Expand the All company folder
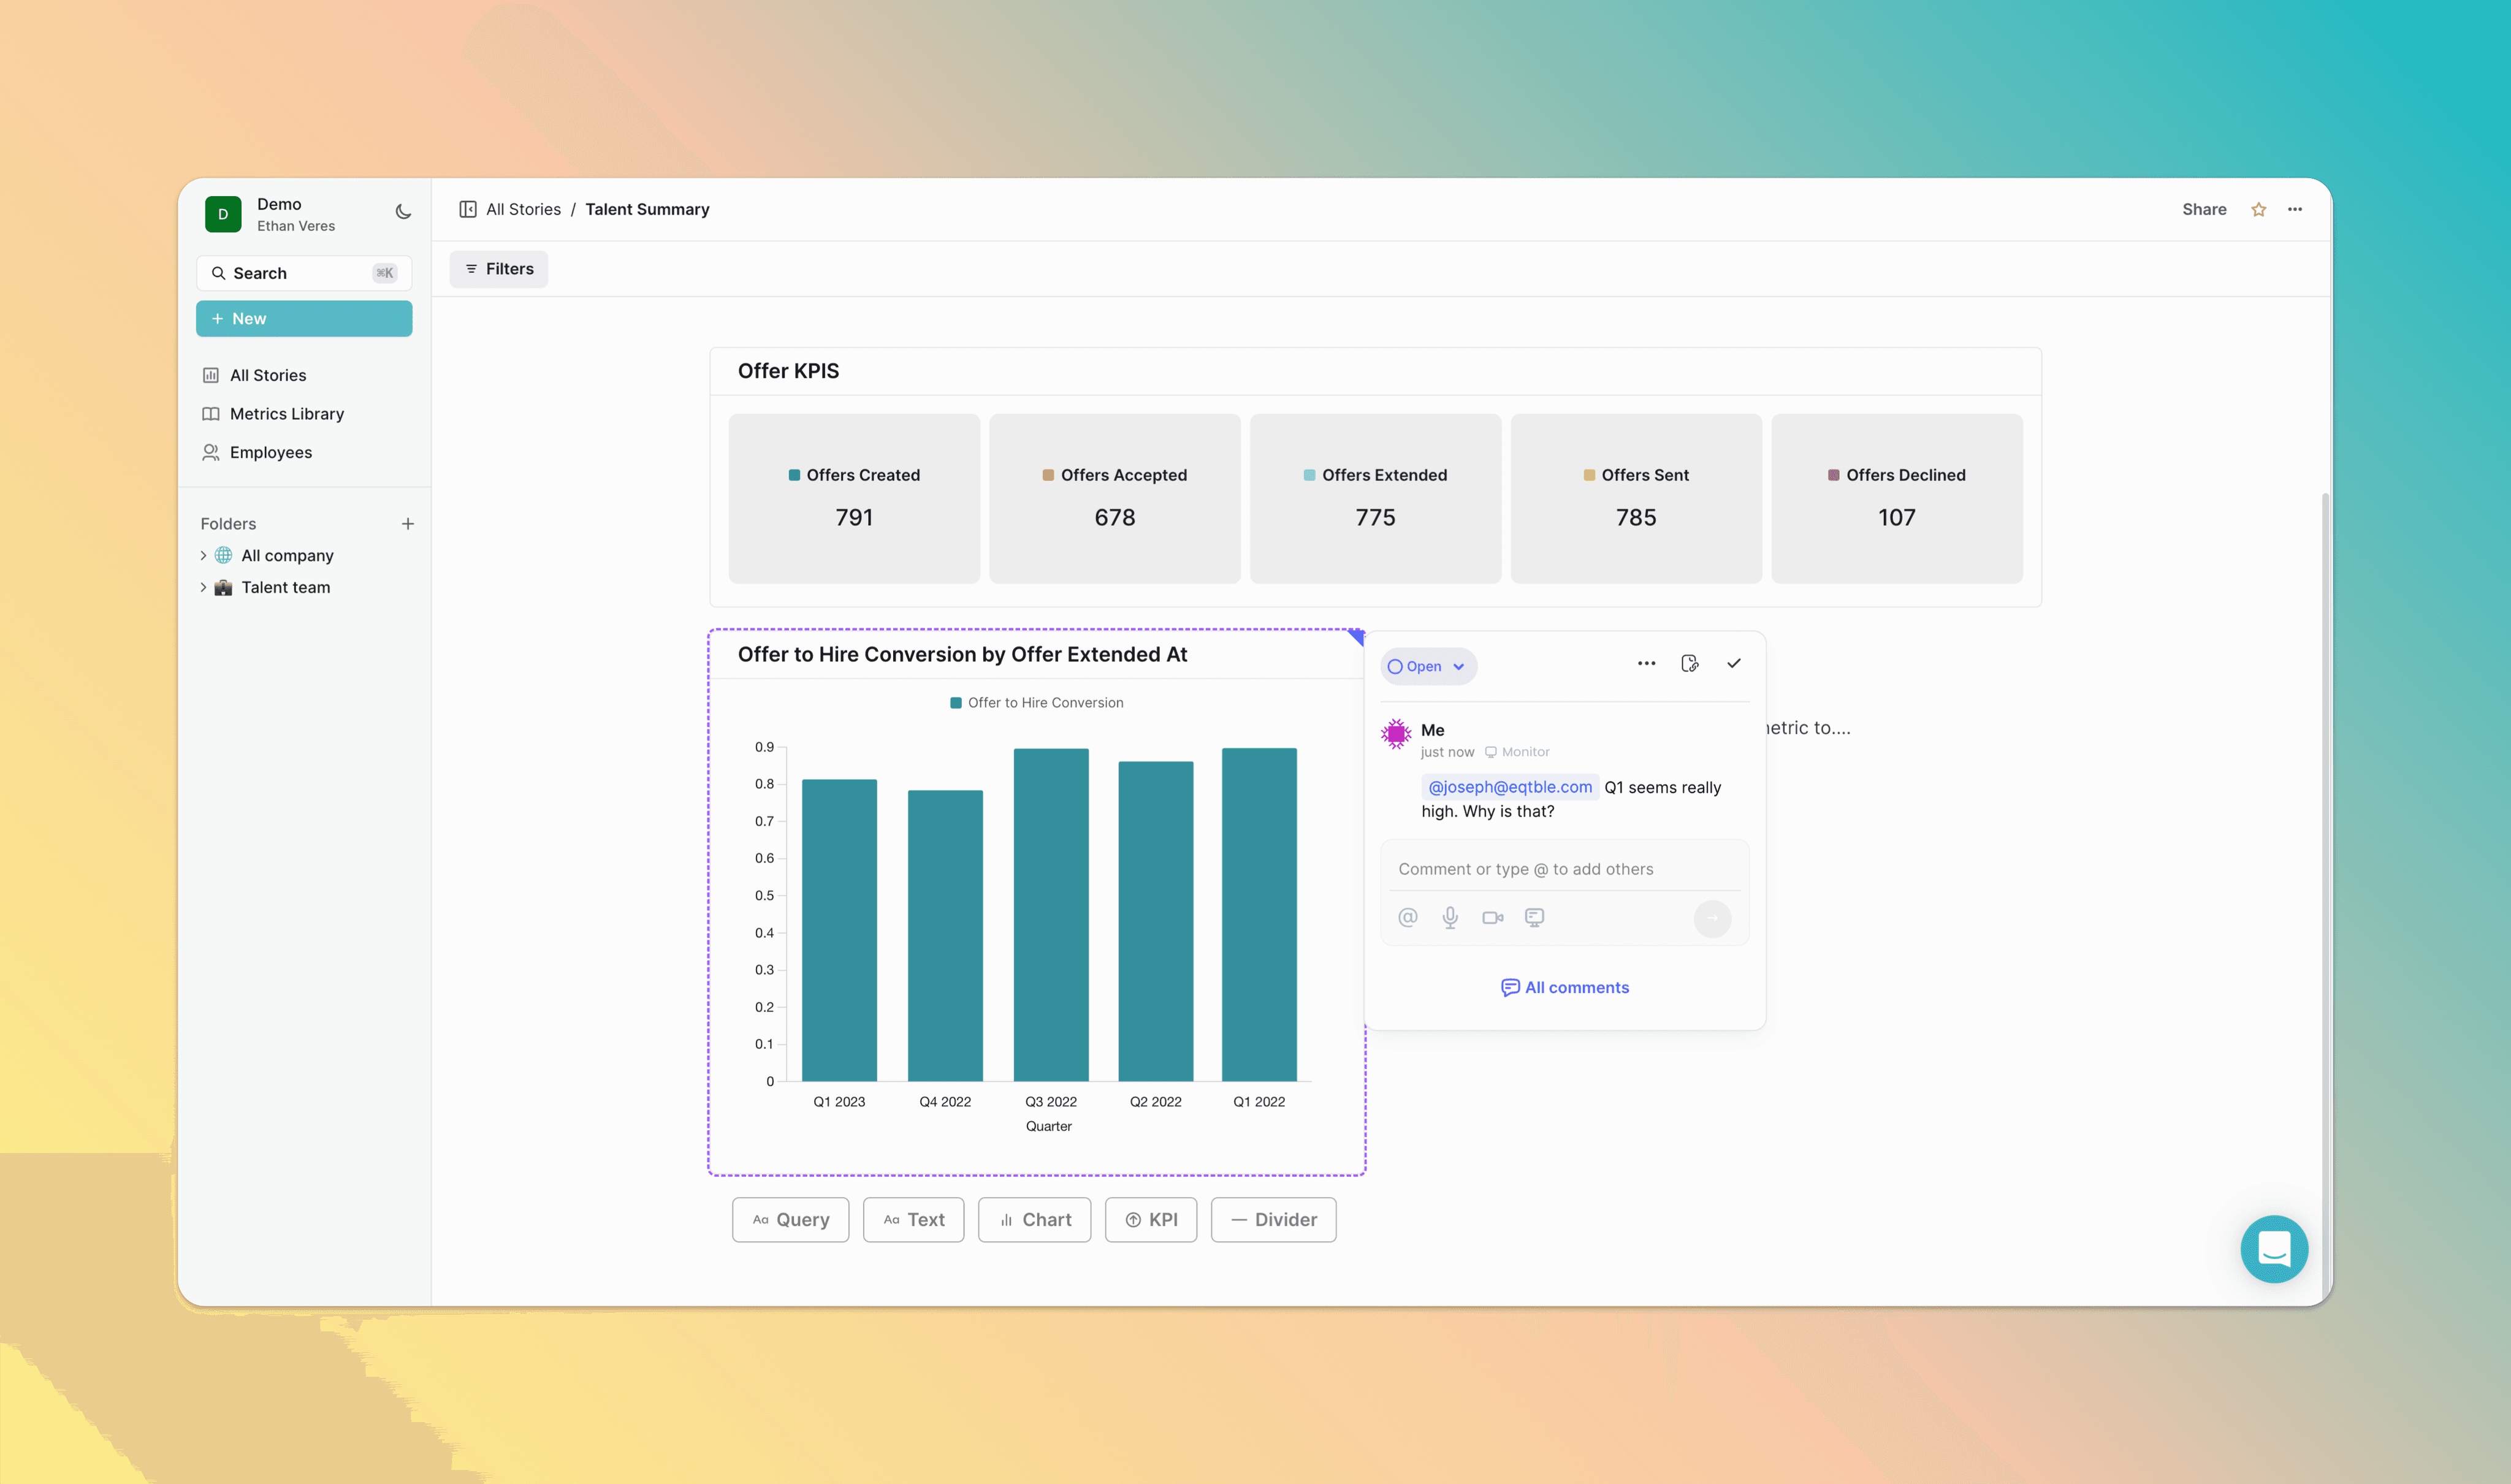The height and width of the screenshot is (1484, 2511). [203, 555]
